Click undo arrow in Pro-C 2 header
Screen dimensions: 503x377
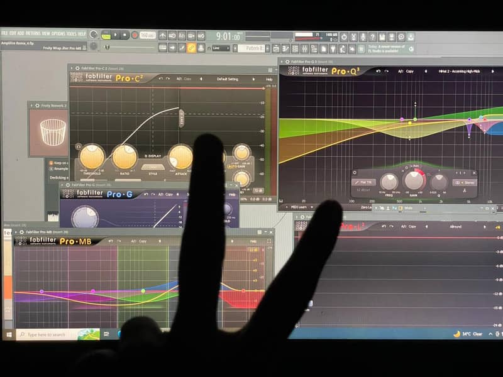(161, 79)
